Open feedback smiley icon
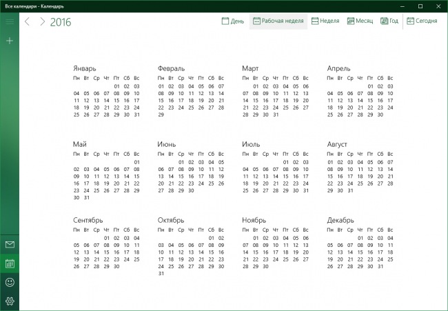The height and width of the screenshot is (311, 448). (x=10, y=283)
